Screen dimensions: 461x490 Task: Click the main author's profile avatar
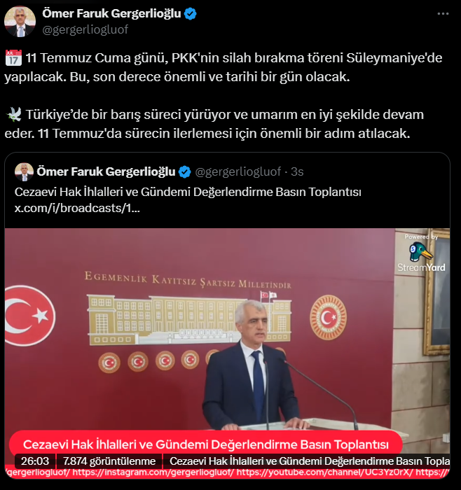20,22
